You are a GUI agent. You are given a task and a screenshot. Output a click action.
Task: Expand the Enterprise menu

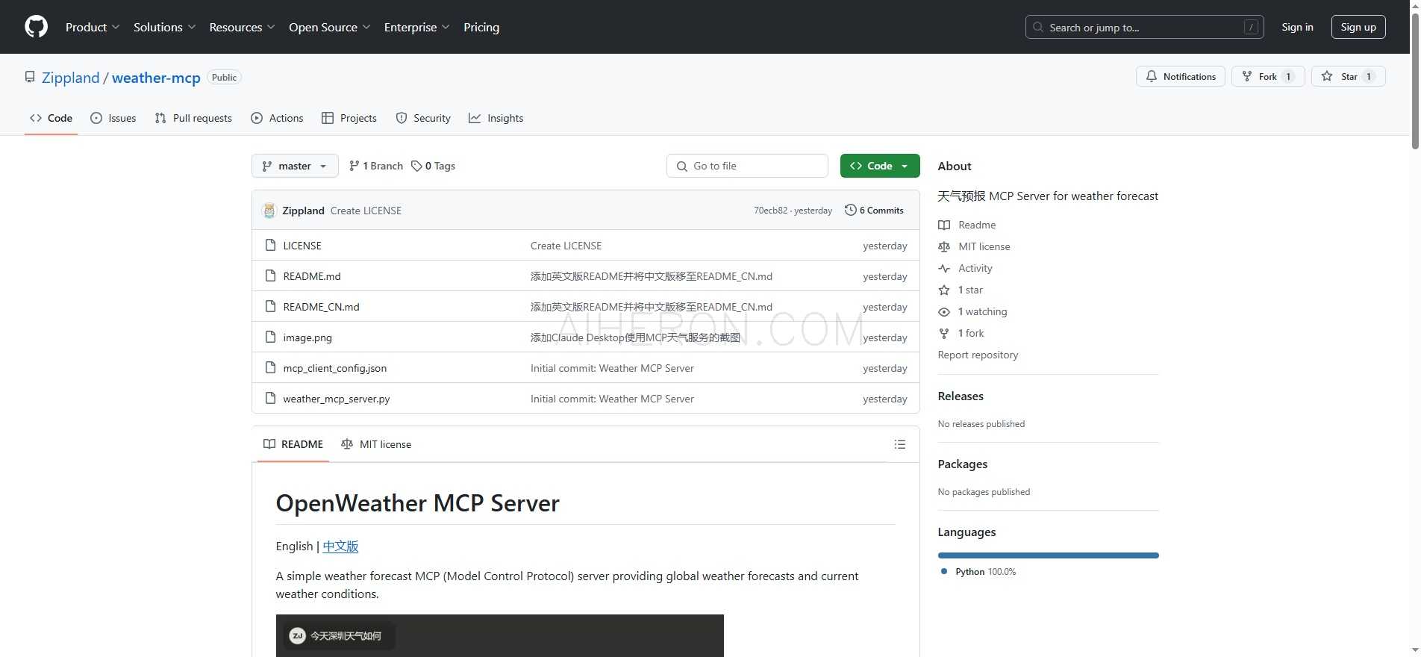coord(417,27)
